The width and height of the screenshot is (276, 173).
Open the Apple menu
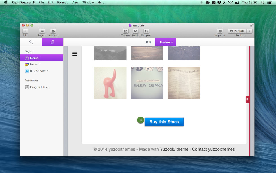point(6,2)
